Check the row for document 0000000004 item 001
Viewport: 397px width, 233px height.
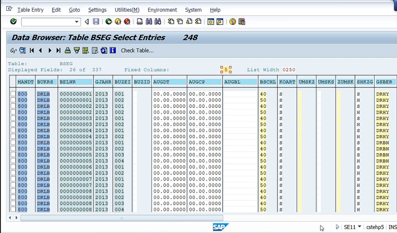pos(13,130)
